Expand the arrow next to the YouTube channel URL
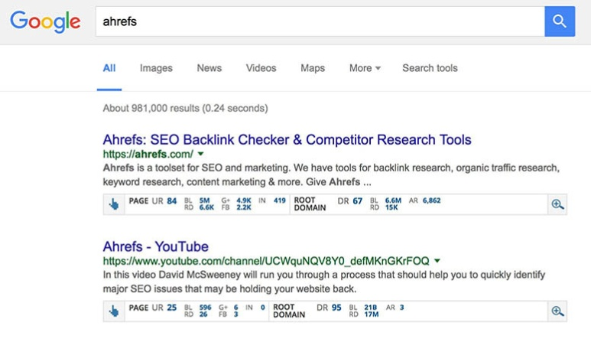This screenshot has width=591, height=339. coord(437,261)
